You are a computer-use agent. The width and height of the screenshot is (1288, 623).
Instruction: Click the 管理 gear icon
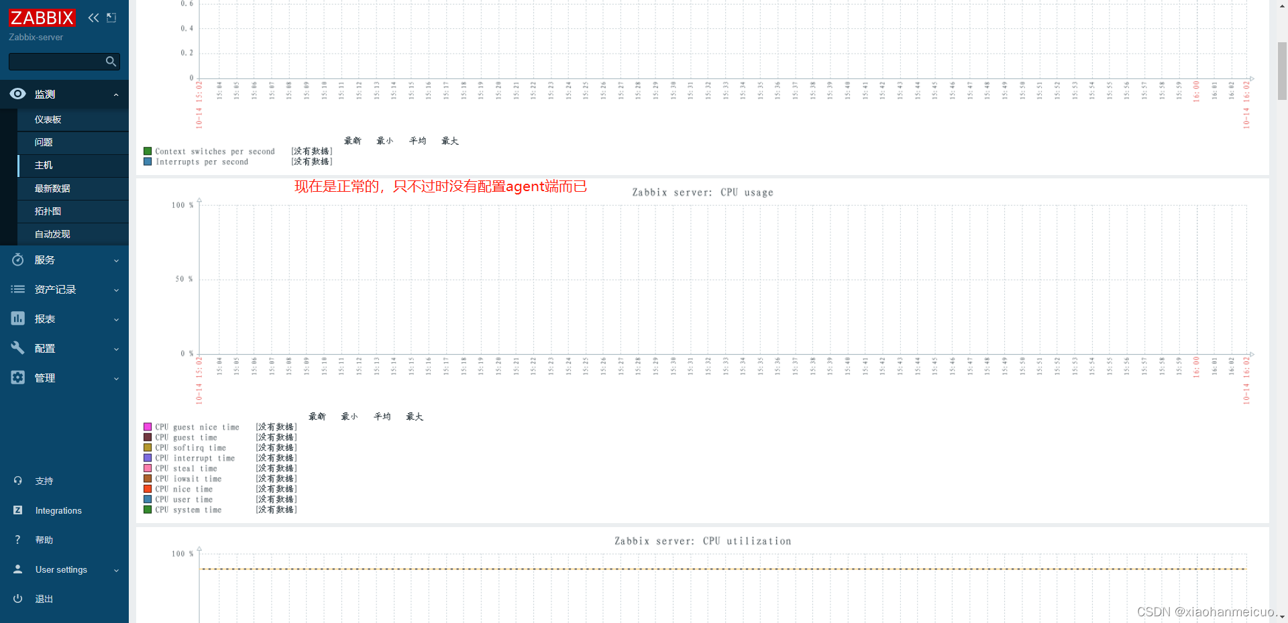coord(18,378)
